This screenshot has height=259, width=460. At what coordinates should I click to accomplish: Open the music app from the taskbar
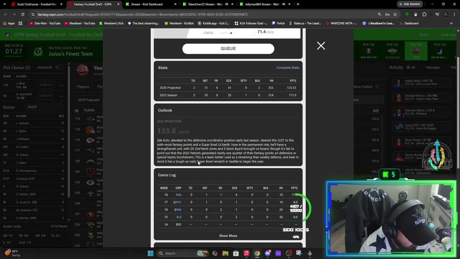[247, 253]
